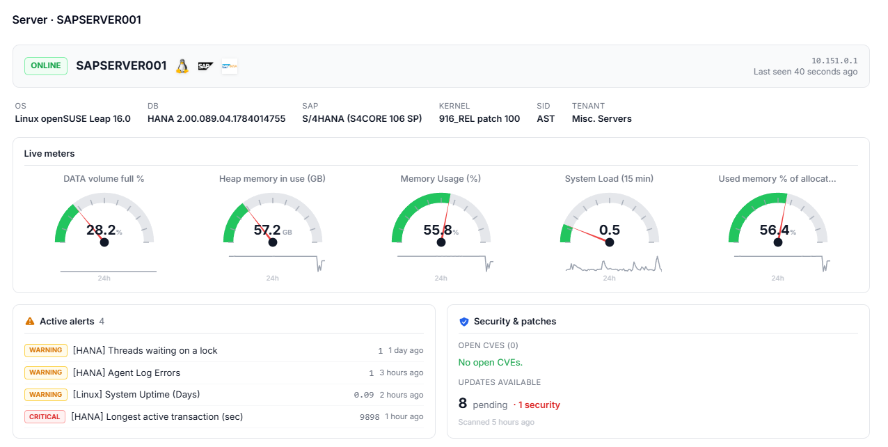
Task: Click the OS value Linux openSUSE Leap 16.0
Action: coord(73,119)
